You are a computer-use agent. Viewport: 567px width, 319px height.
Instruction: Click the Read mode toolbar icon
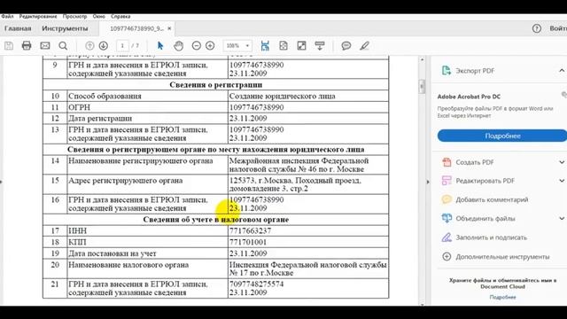click(x=320, y=45)
